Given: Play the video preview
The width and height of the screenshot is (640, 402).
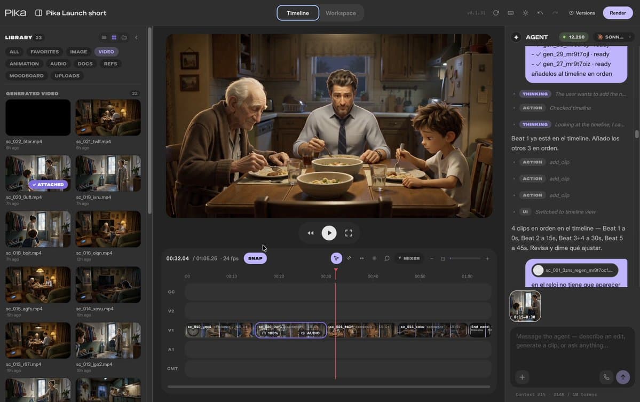Looking at the screenshot, I should pyautogui.click(x=329, y=233).
